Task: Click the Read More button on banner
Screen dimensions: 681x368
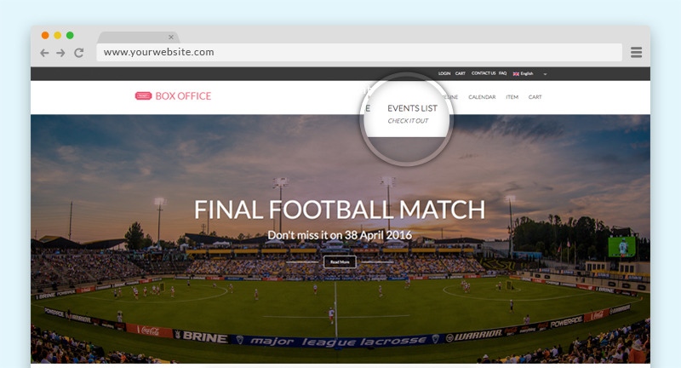Action: 340,262
